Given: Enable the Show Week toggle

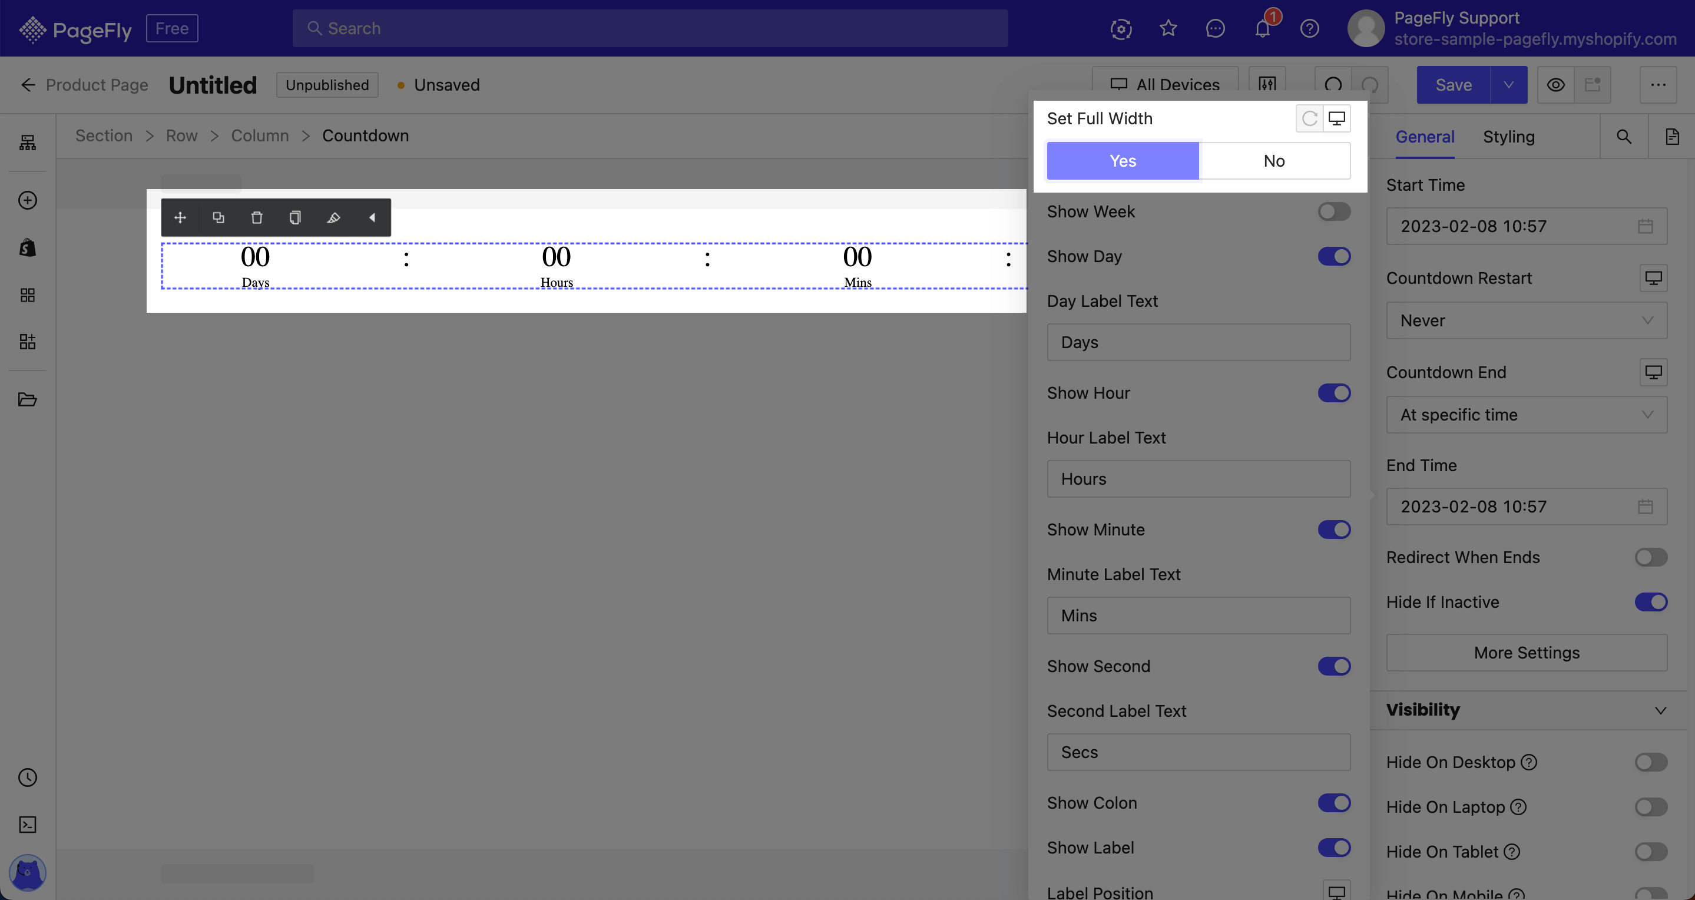Looking at the screenshot, I should point(1334,212).
